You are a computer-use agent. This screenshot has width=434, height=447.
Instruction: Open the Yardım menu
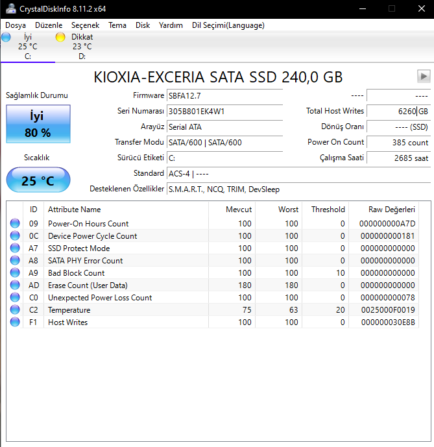[171, 25]
